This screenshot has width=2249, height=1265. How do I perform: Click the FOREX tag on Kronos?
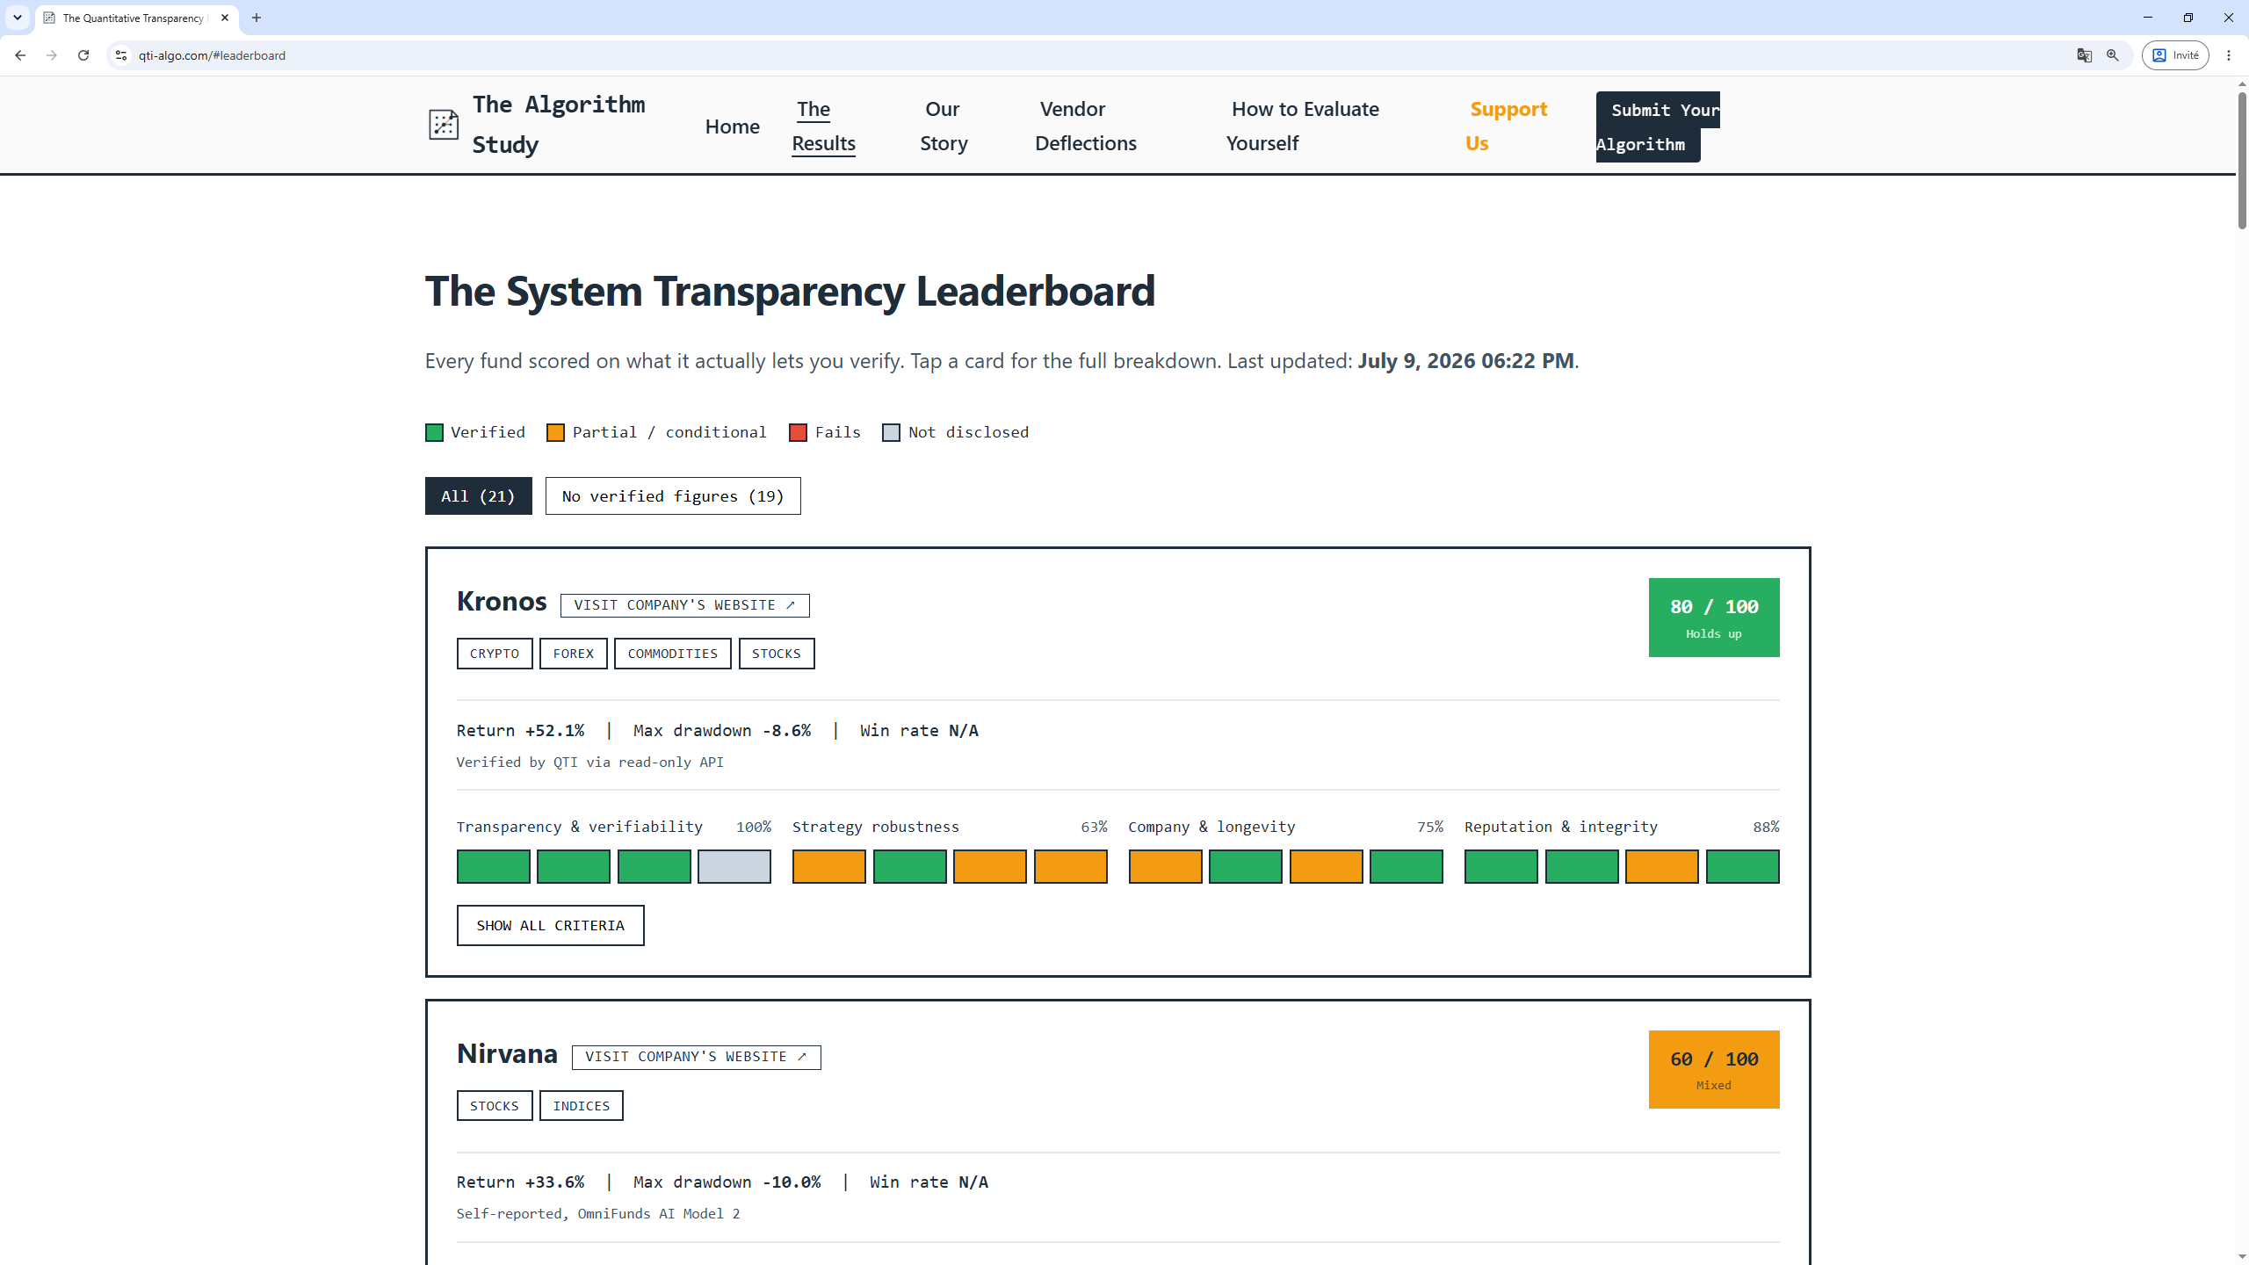click(x=574, y=654)
